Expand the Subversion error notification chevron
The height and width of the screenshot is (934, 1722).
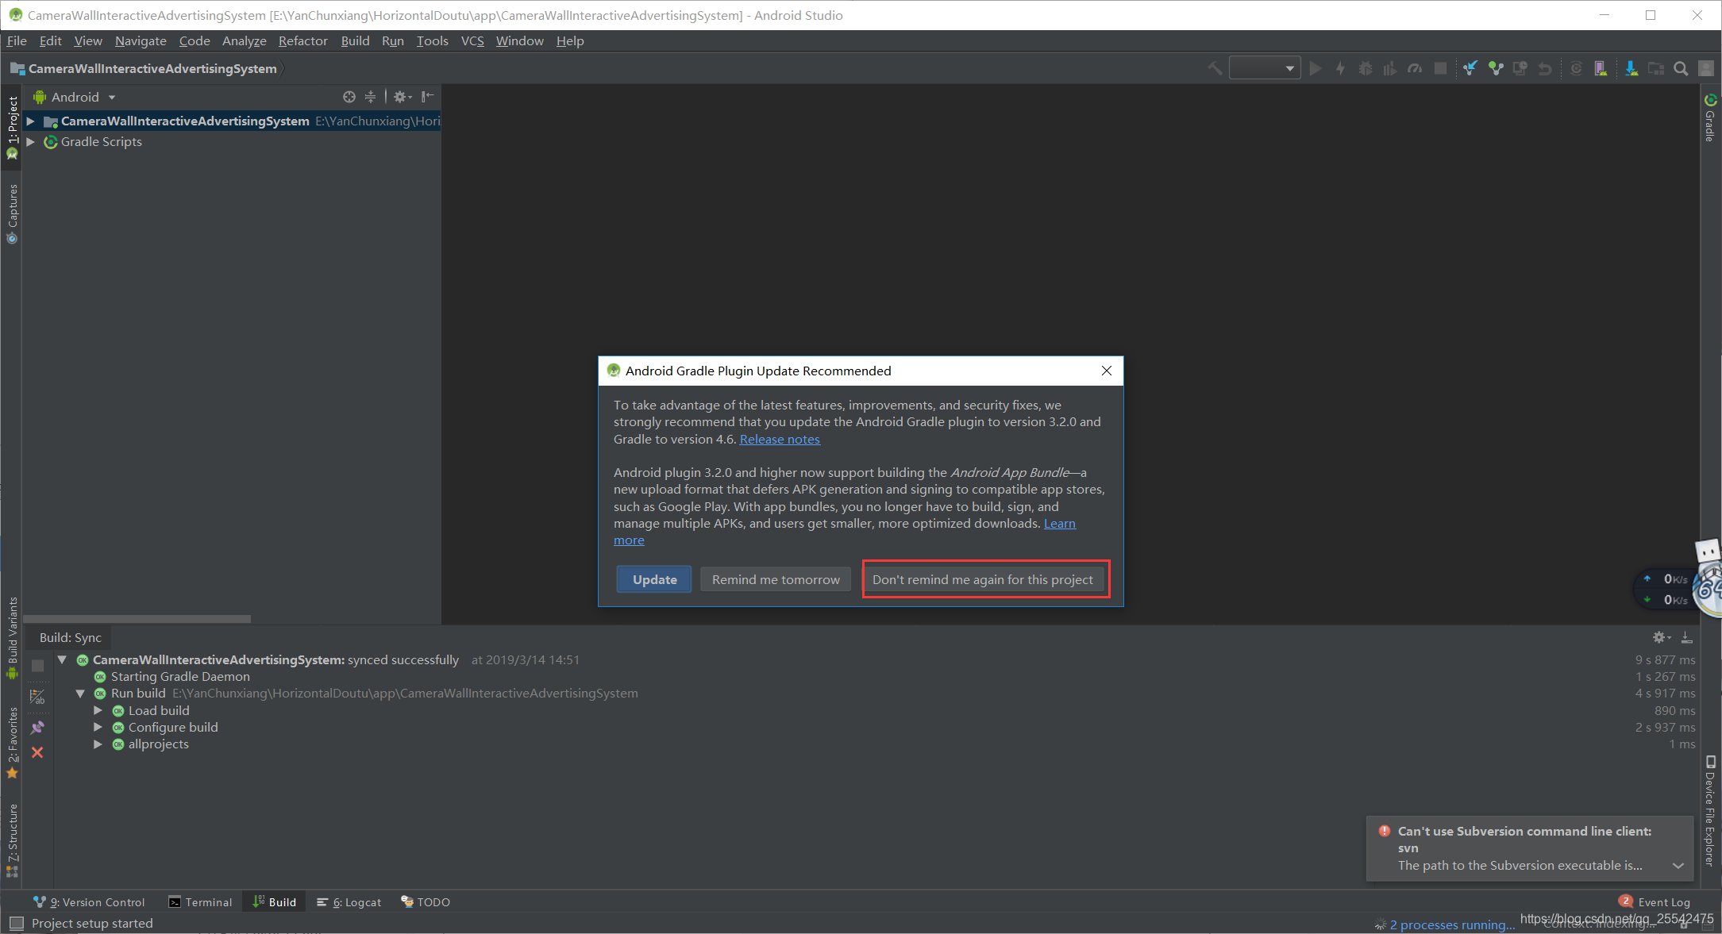click(1678, 866)
